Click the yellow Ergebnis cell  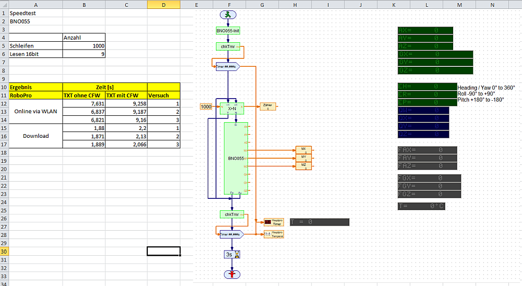pyautogui.click(x=35, y=87)
